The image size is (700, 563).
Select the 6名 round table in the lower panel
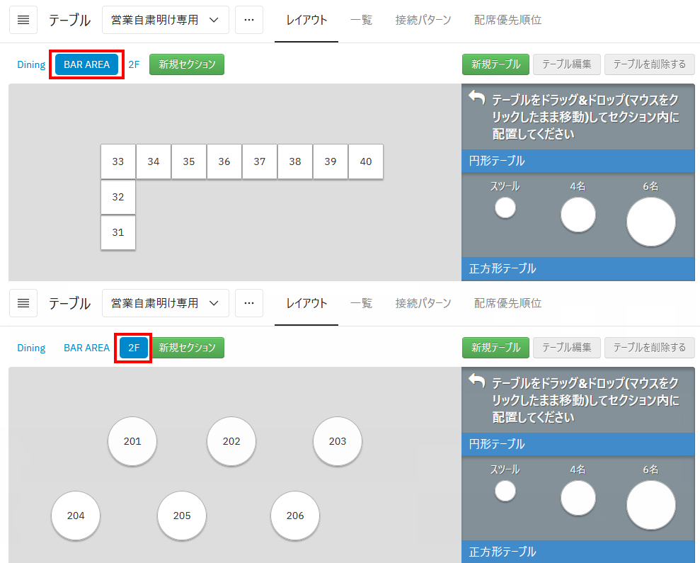[651, 506]
